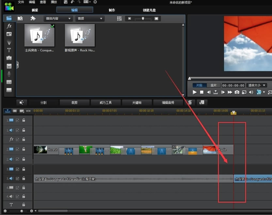This screenshot has height=215, width=272.
Task: Open the fx effects room
Action: coord(9,26)
